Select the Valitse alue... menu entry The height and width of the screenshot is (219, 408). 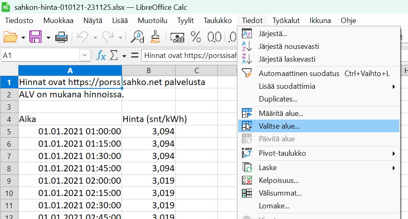click(x=279, y=126)
